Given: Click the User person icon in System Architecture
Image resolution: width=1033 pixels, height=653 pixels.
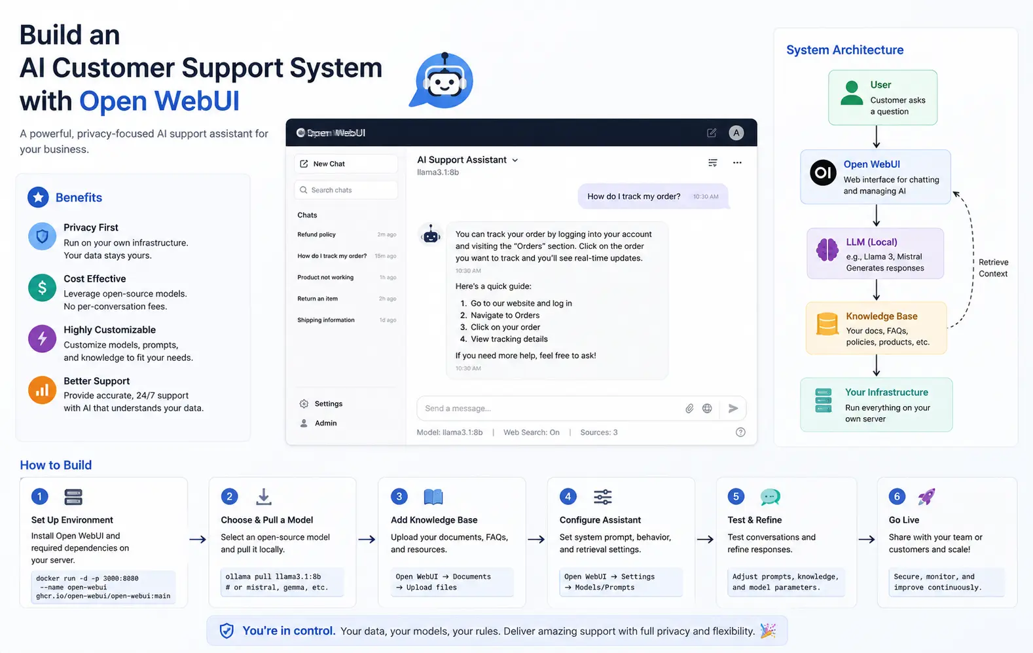Looking at the screenshot, I should (x=852, y=93).
